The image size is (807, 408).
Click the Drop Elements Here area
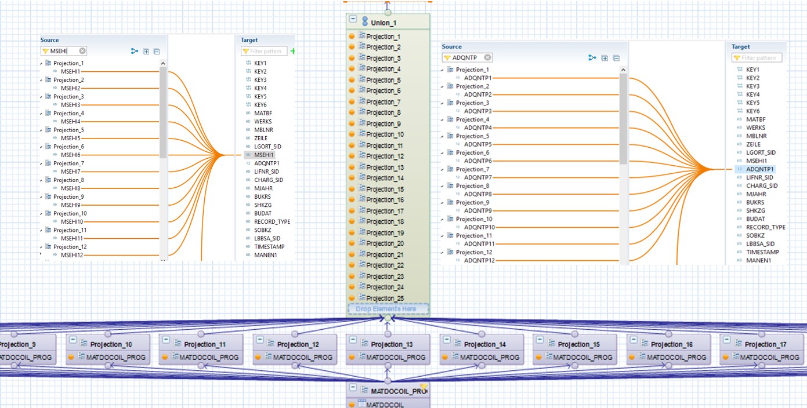[387, 309]
